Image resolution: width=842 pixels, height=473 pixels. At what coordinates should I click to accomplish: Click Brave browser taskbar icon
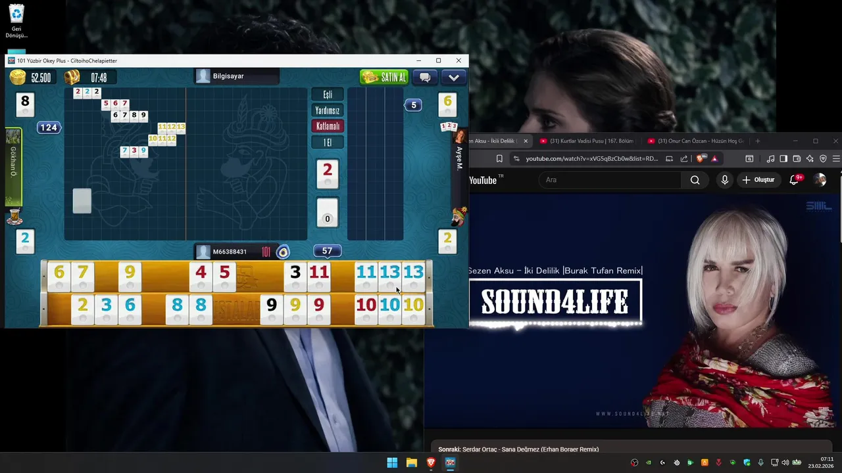431,462
